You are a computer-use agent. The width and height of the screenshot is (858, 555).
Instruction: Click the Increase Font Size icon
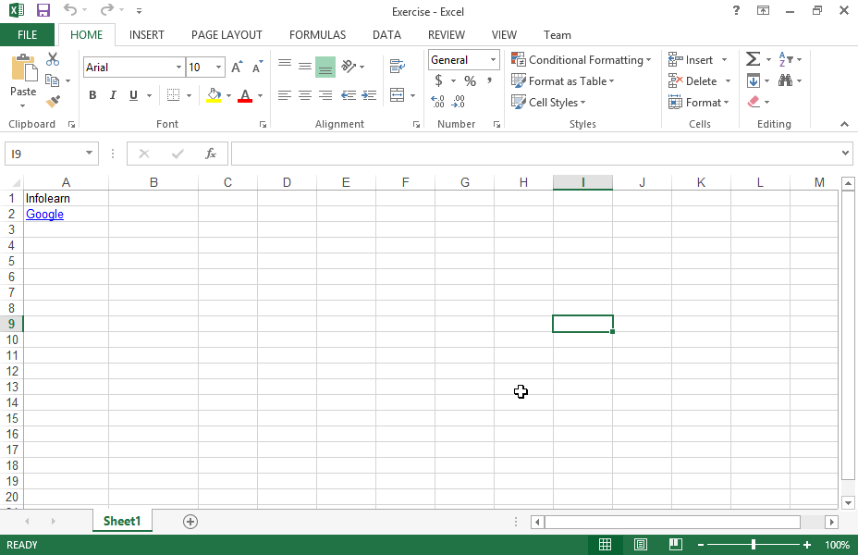click(x=237, y=67)
